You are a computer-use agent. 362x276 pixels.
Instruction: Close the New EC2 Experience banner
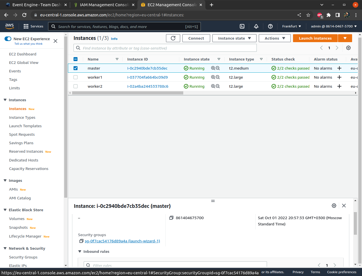tap(55, 41)
